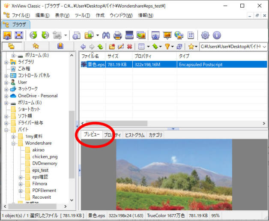The height and width of the screenshot is (221, 269).
Task: Click the screen capture camera icon
Action: [155, 36]
